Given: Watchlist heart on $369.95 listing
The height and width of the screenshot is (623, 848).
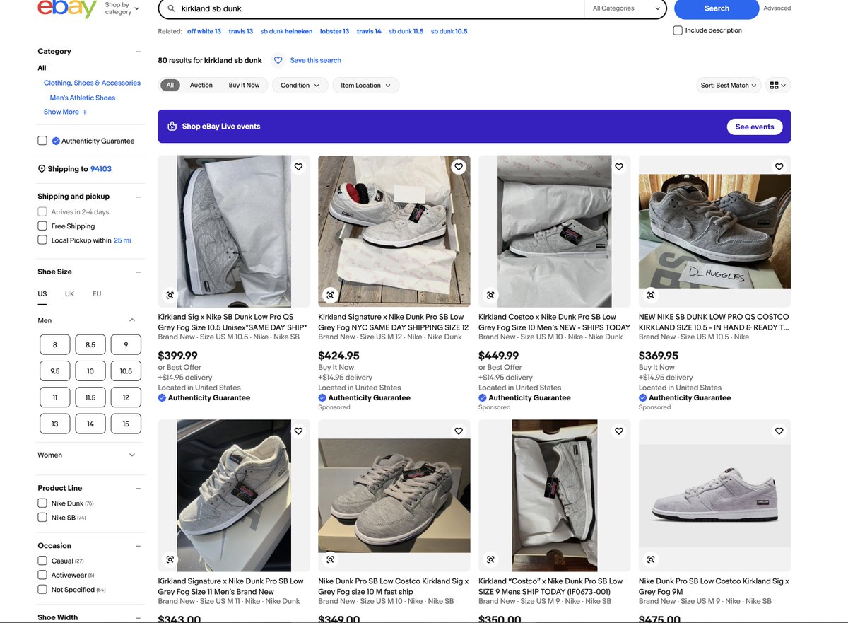Looking at the screenshot, I should click(779, 167).
